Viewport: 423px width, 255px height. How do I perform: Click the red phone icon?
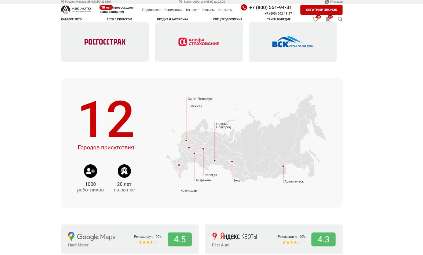click(244, 8)
